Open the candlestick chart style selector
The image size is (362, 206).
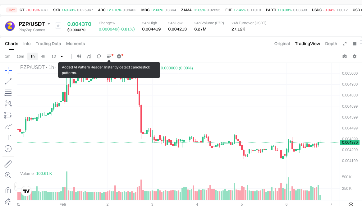tap(79, 56)
